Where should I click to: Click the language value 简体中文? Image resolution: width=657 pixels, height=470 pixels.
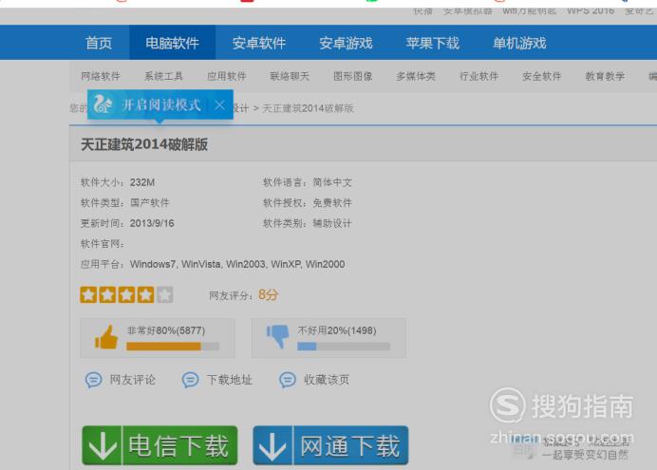coord(332,182)
